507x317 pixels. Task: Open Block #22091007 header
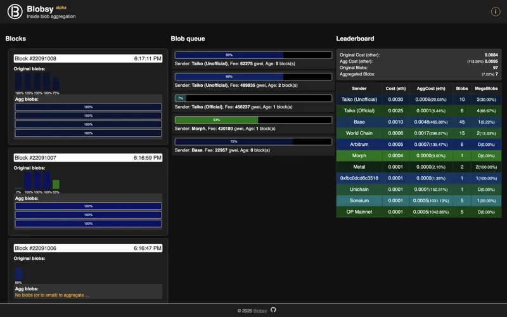coord(88,158)
